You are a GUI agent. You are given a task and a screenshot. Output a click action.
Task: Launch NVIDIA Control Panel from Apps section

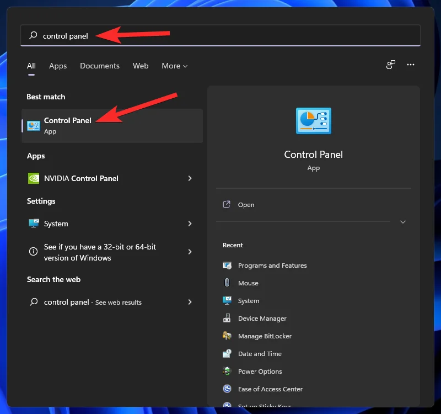[81, 178]
